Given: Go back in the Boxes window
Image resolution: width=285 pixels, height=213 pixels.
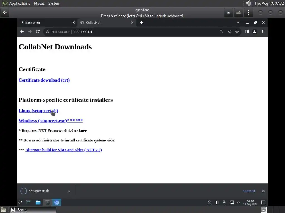Looking at the screenshot, I should [5, 12].
